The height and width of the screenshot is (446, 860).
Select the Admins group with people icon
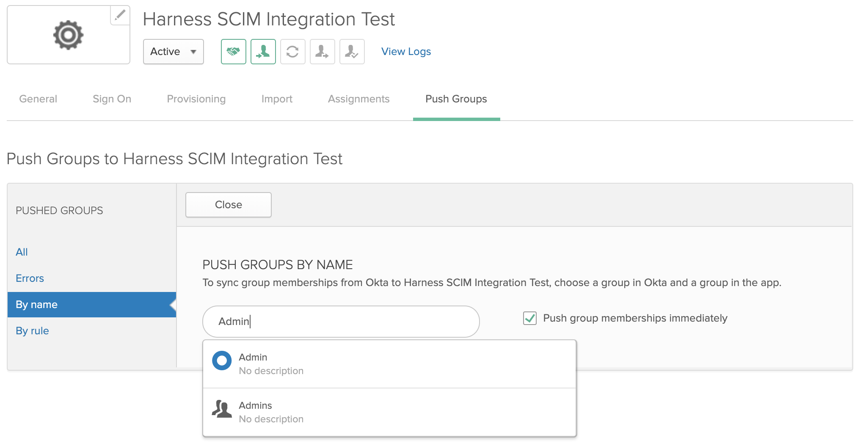[x=389, y=412]
